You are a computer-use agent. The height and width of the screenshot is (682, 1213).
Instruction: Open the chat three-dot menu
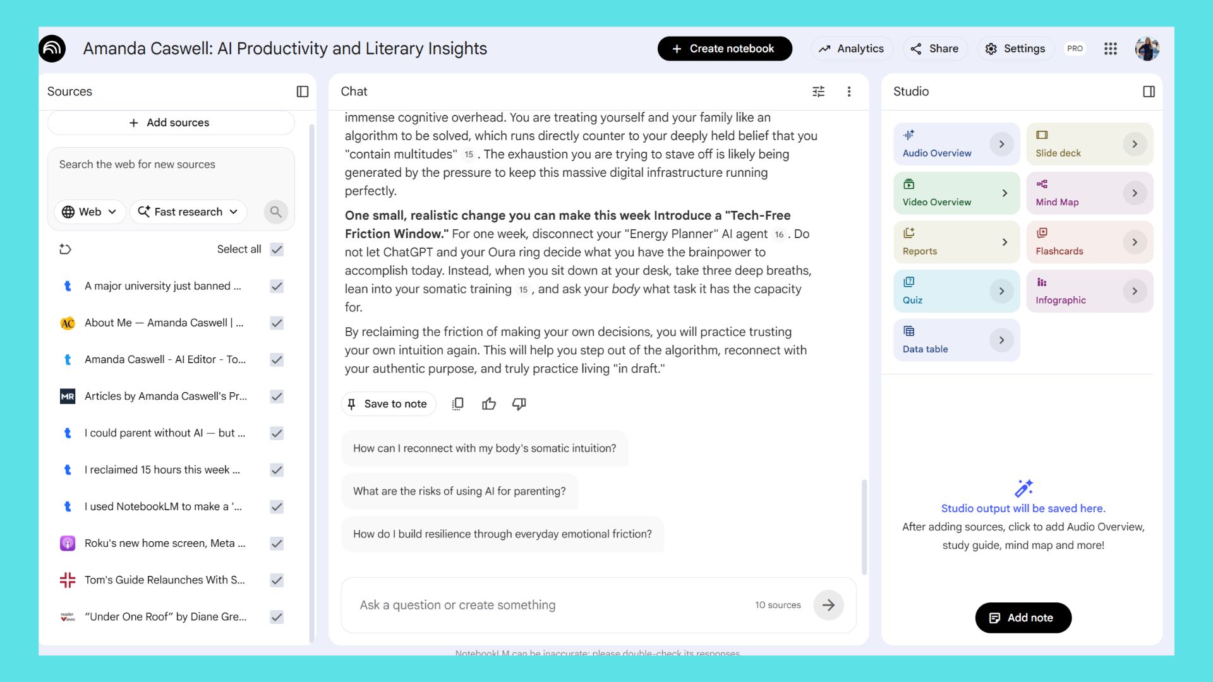click(849, 92)
